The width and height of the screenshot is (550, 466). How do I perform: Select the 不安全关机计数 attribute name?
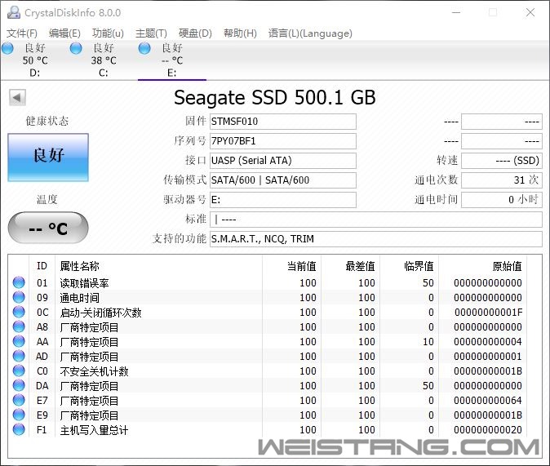[x=95, y=371]
